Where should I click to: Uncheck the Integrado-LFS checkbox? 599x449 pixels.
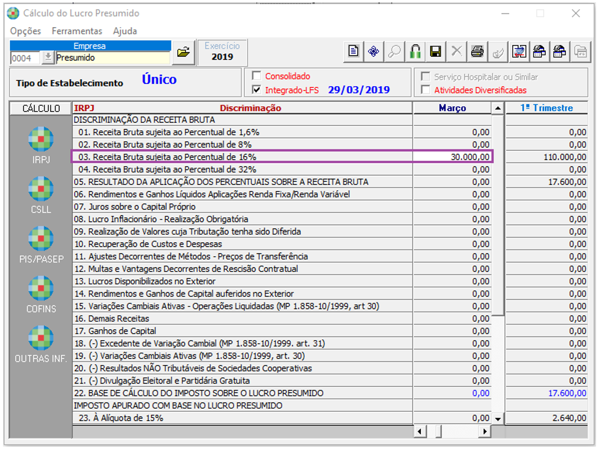[x=257, y=90]
